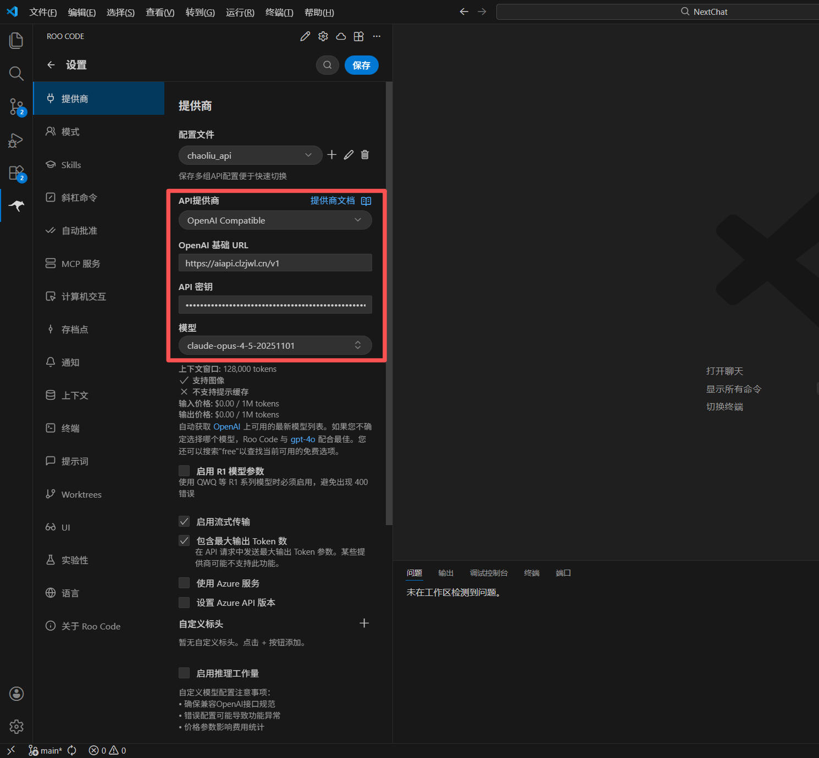Open the Roo Code kangaroo sidebar icon
Screen dimensions: 819x758
16,205
